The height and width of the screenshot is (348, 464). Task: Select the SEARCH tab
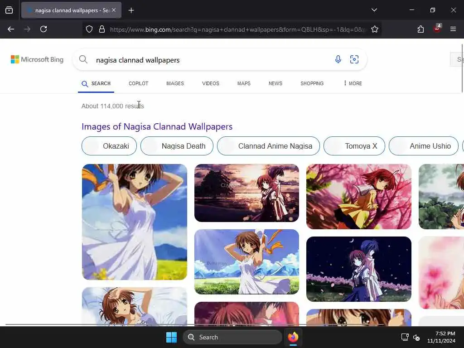(x=96, y=83)
